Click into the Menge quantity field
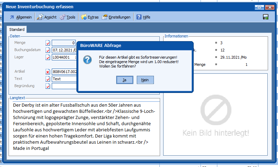Viewport: 278px width, 167px height. pos(63,43)
